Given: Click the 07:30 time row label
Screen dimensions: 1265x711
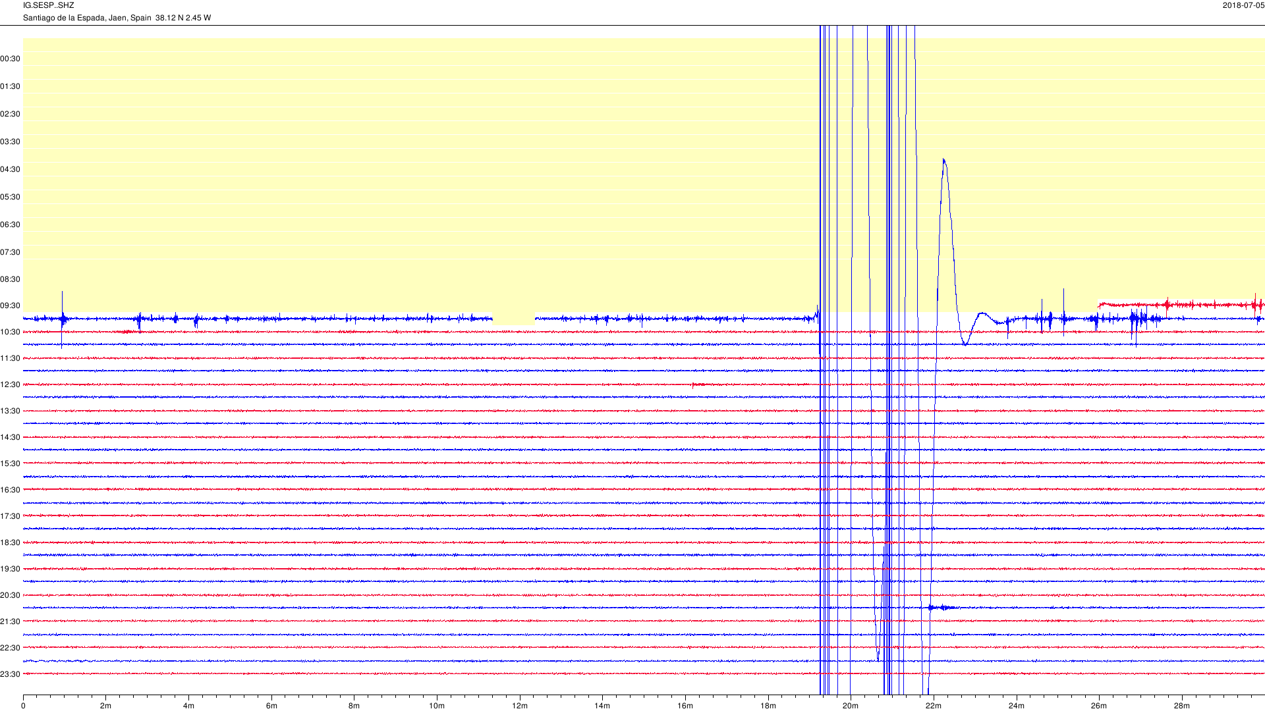Looking at the screenshot, I should [10, 252].
